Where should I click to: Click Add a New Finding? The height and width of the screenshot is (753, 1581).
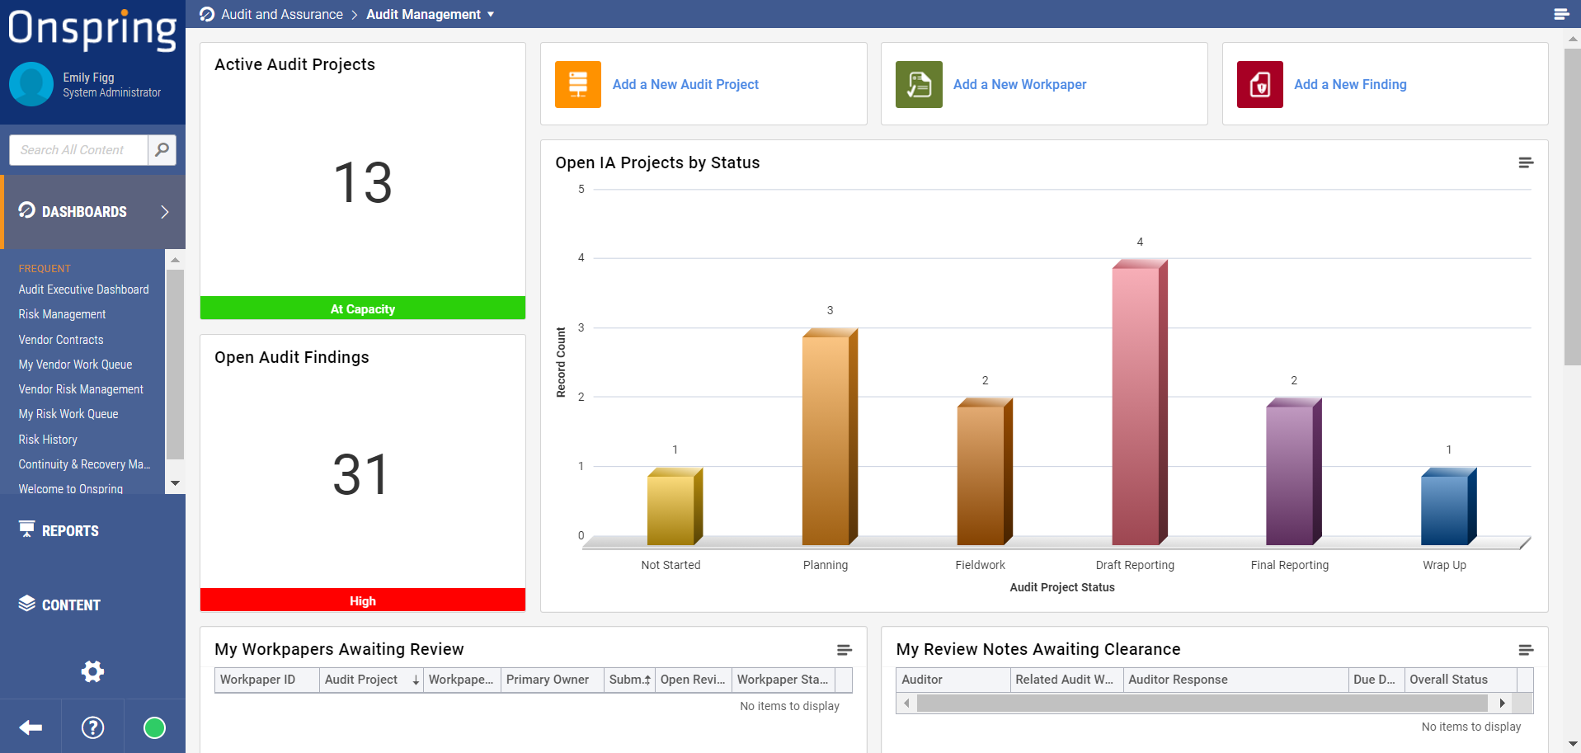pos(1350,84)
